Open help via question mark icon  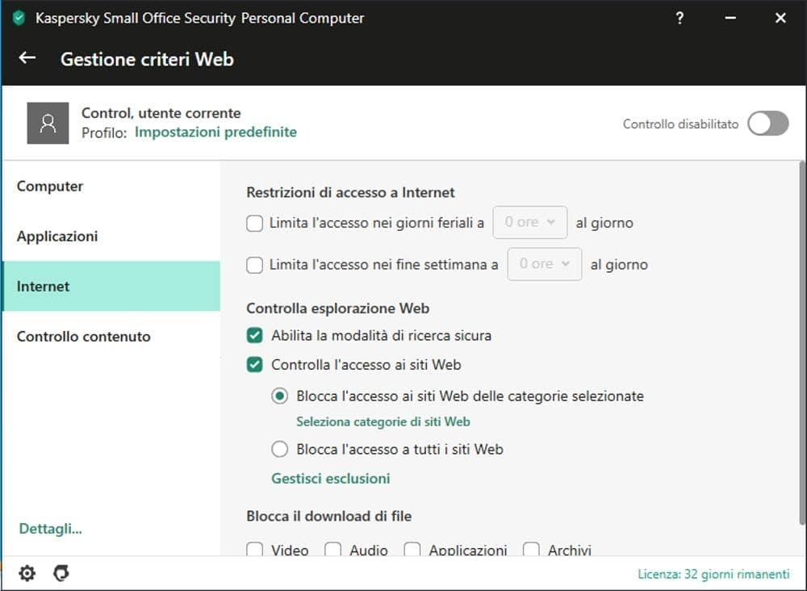[679, 18]
